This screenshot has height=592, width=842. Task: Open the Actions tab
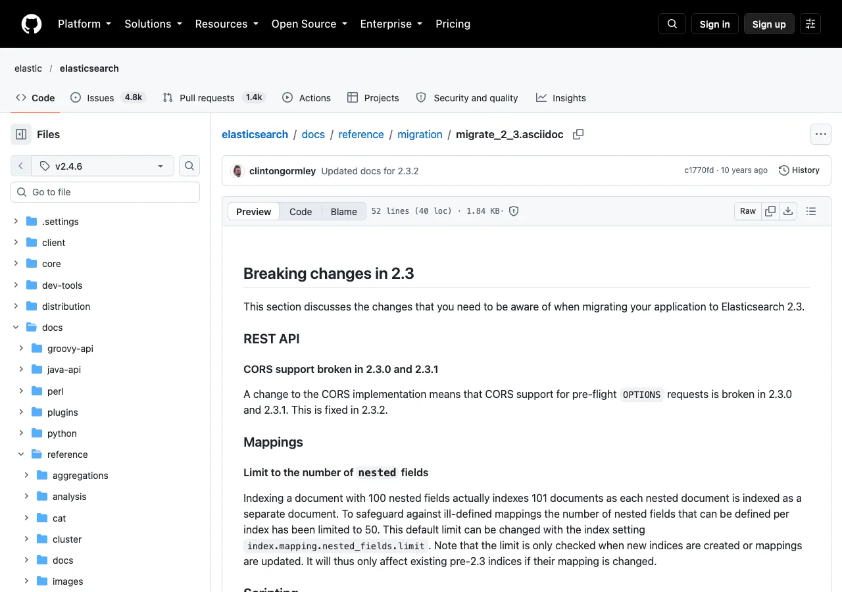point(307,97)
